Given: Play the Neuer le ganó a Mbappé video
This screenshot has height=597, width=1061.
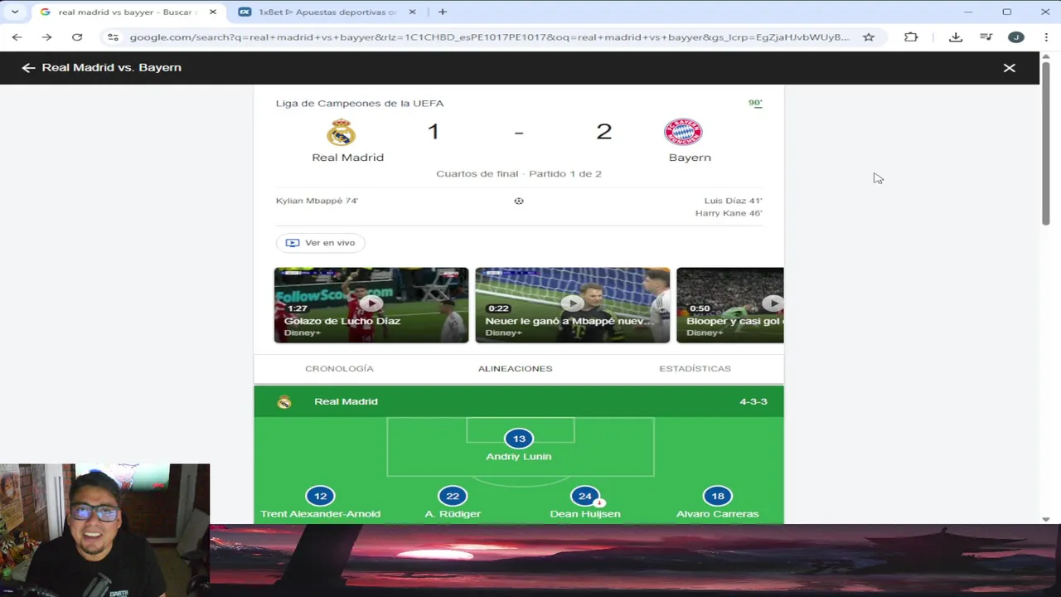Looking at the screenshot, I should (x=572, y=305).
